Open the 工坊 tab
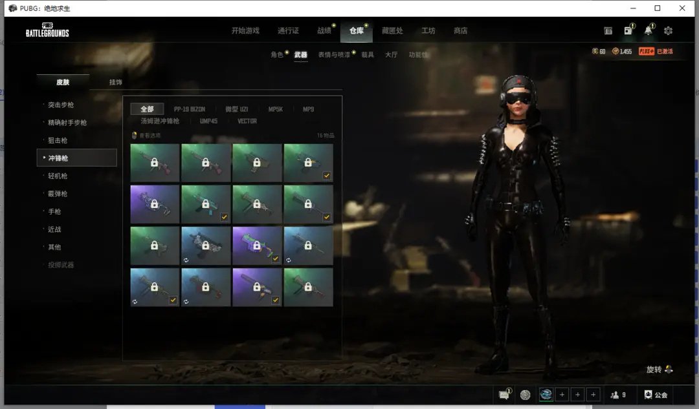This screenshot has width=699, height=409. [x=428, y=31]
